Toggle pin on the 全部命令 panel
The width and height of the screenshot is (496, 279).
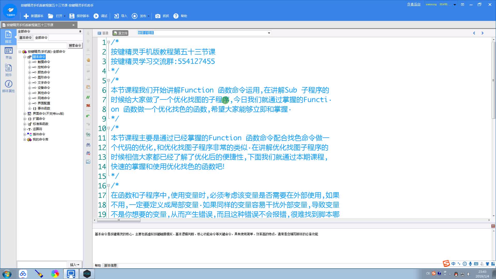tap(80, 32)
